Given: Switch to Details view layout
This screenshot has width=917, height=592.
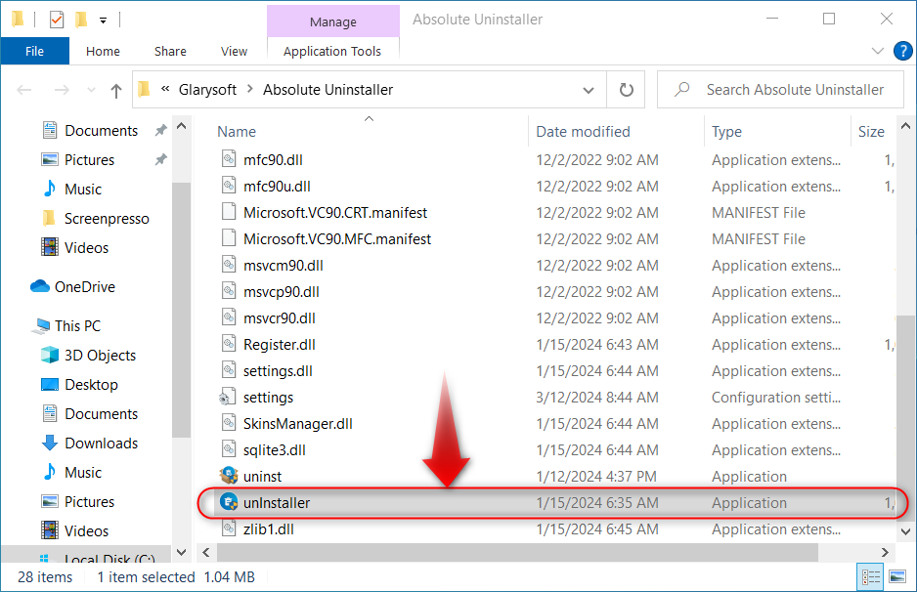Looking at the screenshot, I should (871, 577).
